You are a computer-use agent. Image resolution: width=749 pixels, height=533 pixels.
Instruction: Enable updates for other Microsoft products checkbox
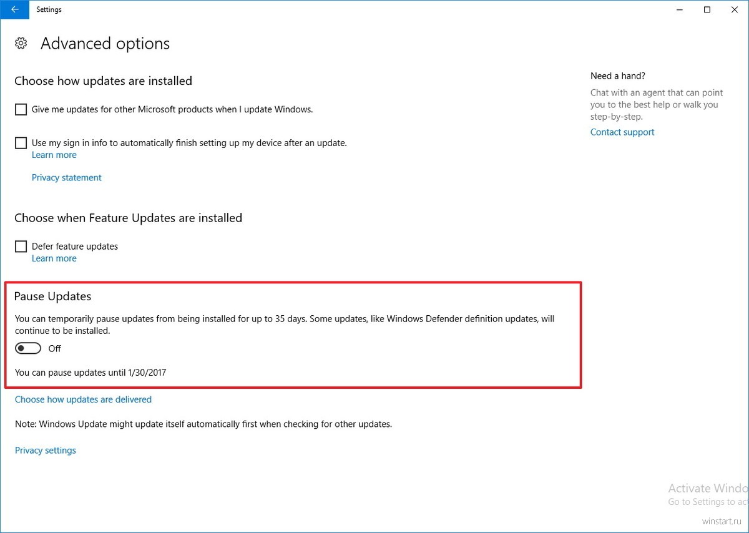[x=21, y=109]
